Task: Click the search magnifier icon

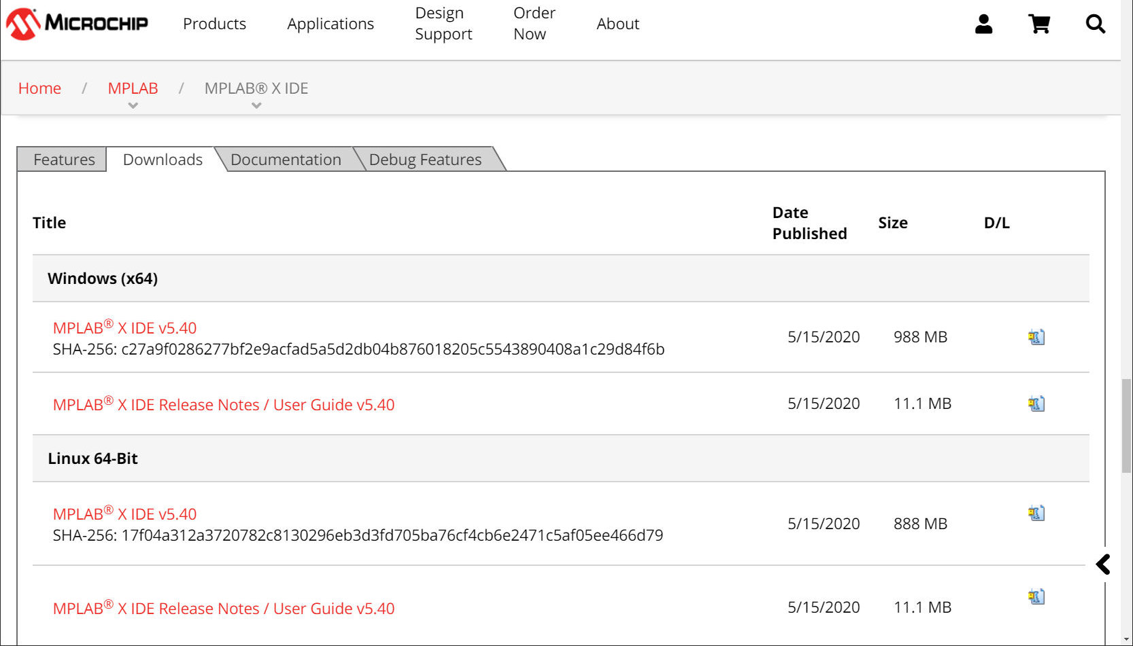Action: [x=1095, y=24]
